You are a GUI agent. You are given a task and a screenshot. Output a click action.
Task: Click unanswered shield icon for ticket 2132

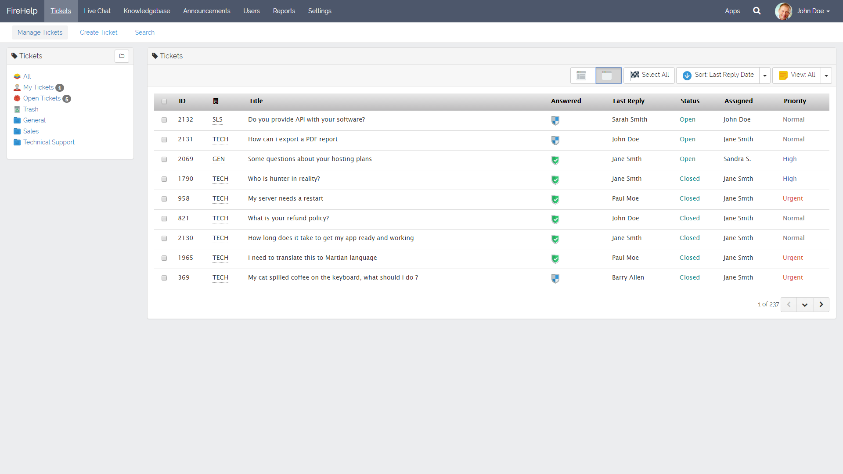coord(555,121)
